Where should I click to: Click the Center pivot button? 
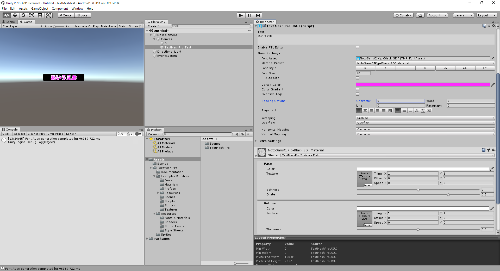click(66, 15)
